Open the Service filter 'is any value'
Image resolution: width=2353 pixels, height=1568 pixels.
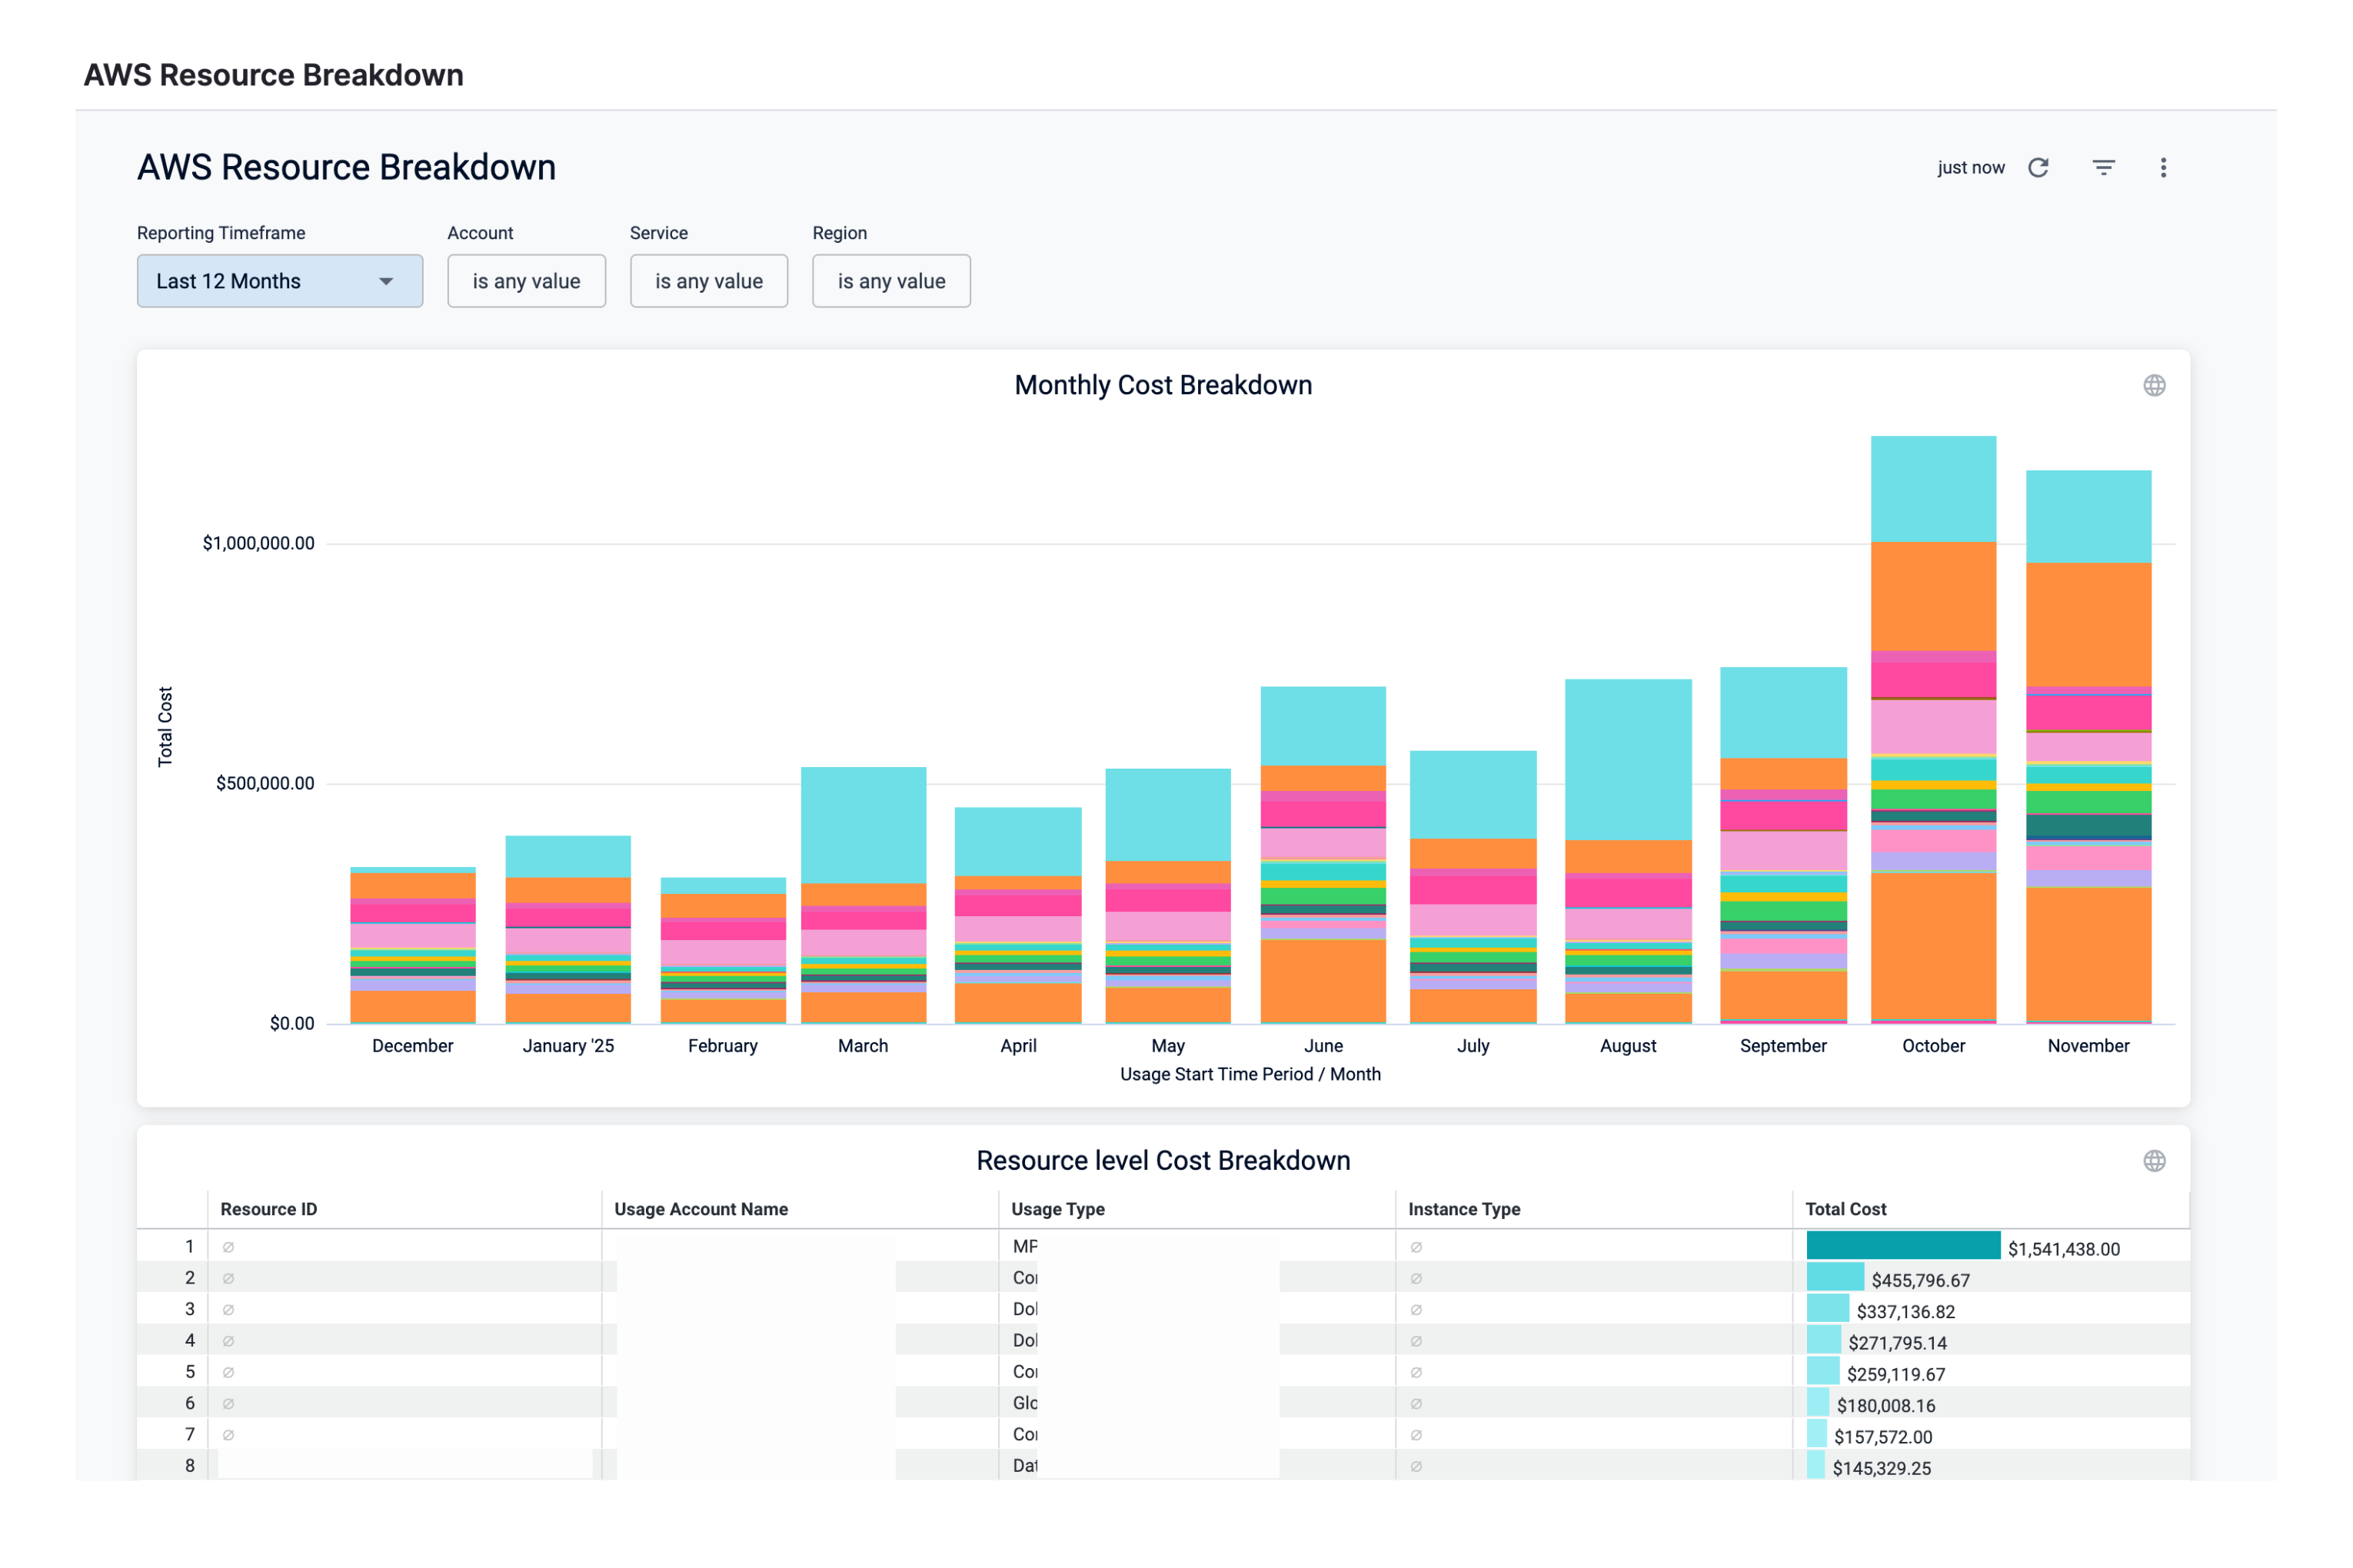coord(708,281)
